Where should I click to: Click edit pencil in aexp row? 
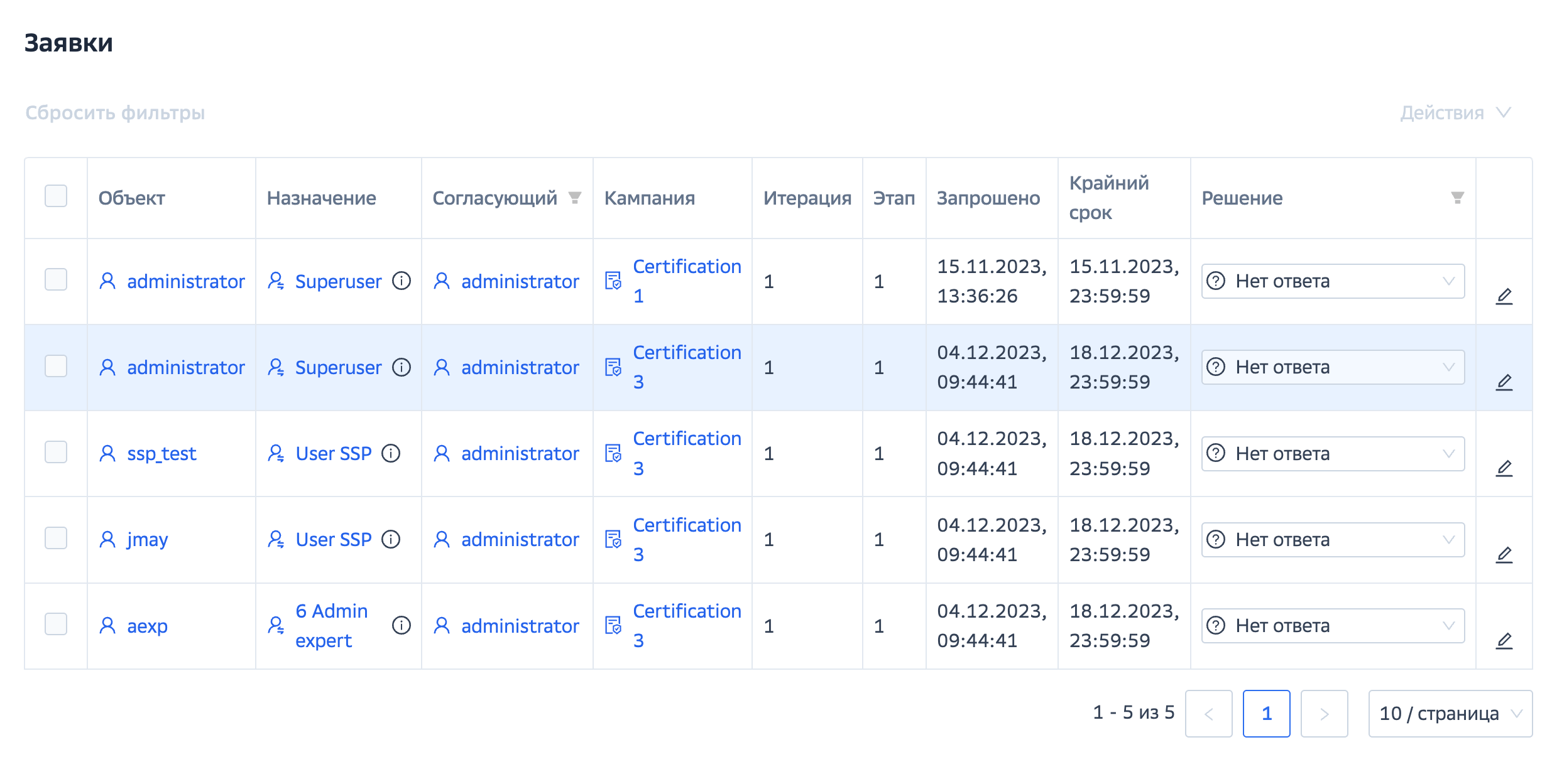(x=1504, y=641)
